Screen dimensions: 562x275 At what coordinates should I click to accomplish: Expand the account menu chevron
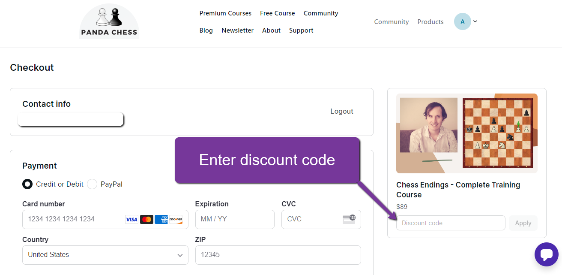coord(475,21)
